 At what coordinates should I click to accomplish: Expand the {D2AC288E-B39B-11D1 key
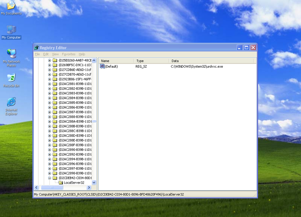pyautogui.click(x=50, y=140)
